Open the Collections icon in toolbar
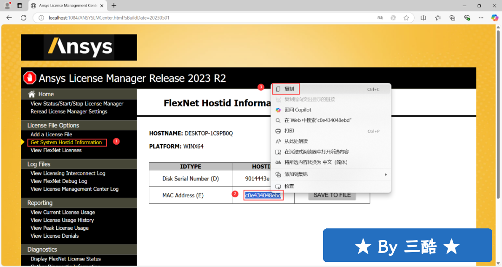 tap(452, 18)
